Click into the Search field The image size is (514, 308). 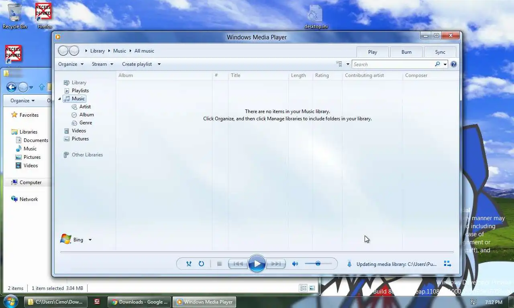point(393,64)
